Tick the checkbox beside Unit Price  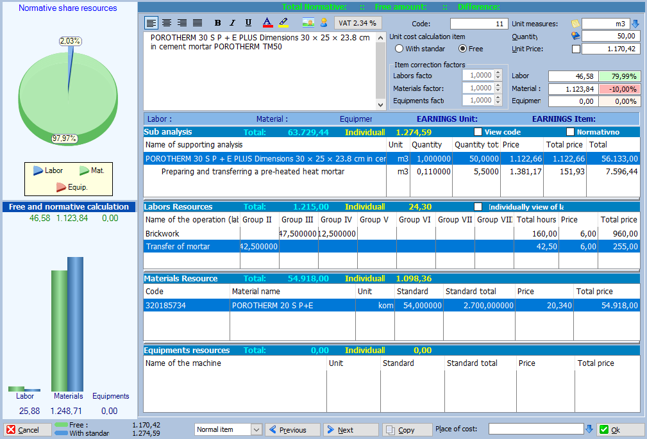tap(576, 49)
